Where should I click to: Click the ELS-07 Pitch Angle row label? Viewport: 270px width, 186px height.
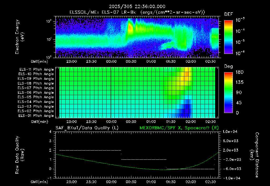(x=36, y=88)
